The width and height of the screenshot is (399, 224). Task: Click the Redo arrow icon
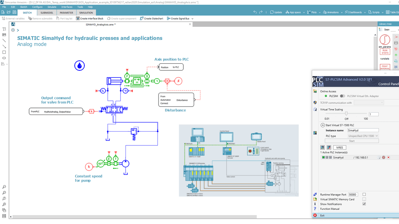point(261,12)
